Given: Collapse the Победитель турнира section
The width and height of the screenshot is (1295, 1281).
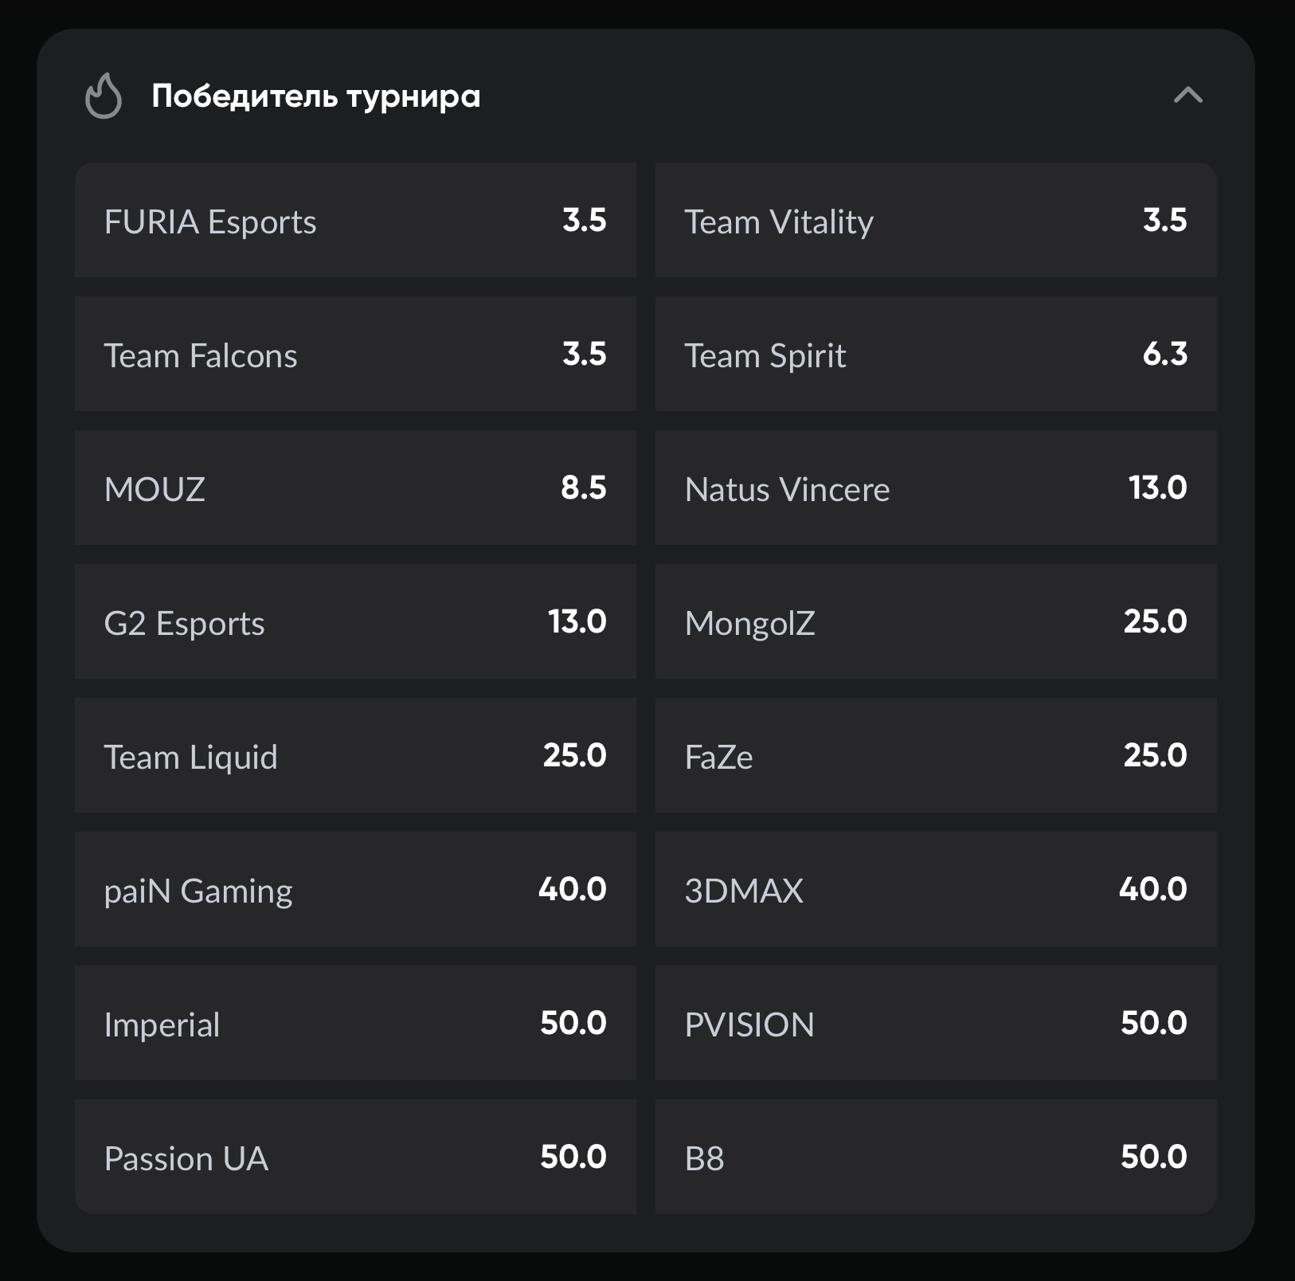Looking at the screenshot, I should point(1187,96).
